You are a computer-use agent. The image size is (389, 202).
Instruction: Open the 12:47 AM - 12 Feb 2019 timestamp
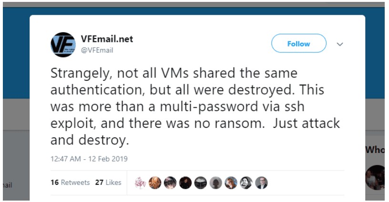89,159
